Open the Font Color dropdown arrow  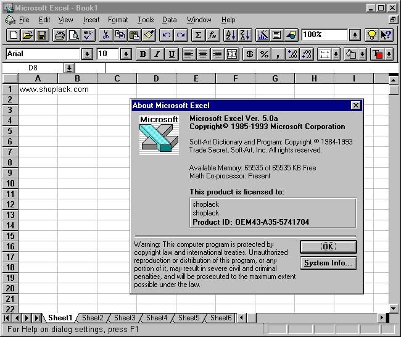(x=389, y=54)
